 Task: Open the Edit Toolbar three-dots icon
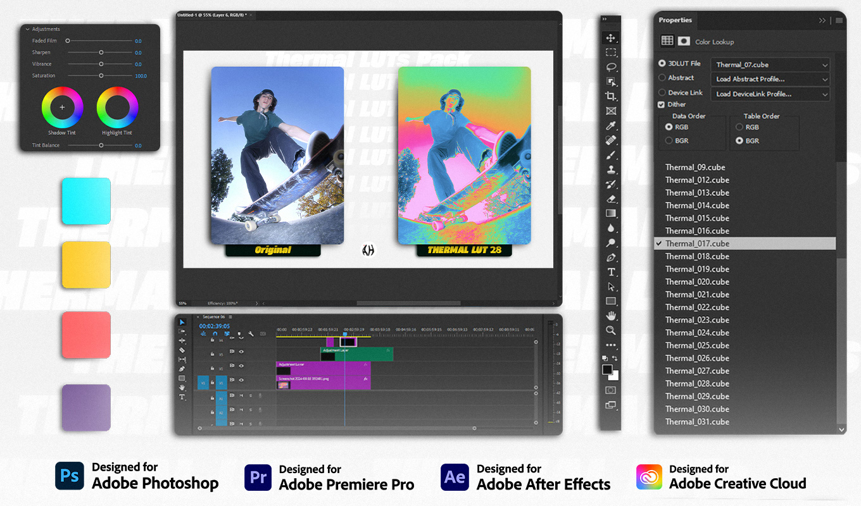(611, 345)
